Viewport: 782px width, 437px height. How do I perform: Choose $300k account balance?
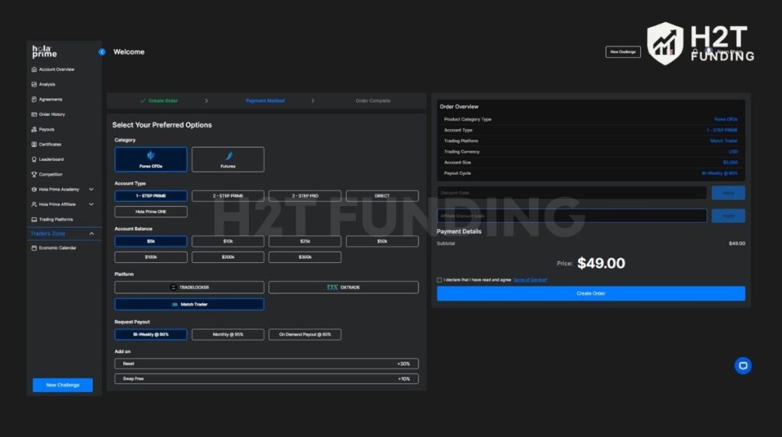click(x=305, y=257)
